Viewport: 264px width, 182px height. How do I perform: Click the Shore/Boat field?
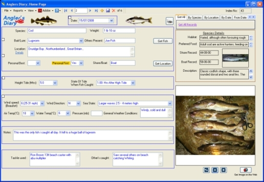pyautogui.click(x=122, y=63)
